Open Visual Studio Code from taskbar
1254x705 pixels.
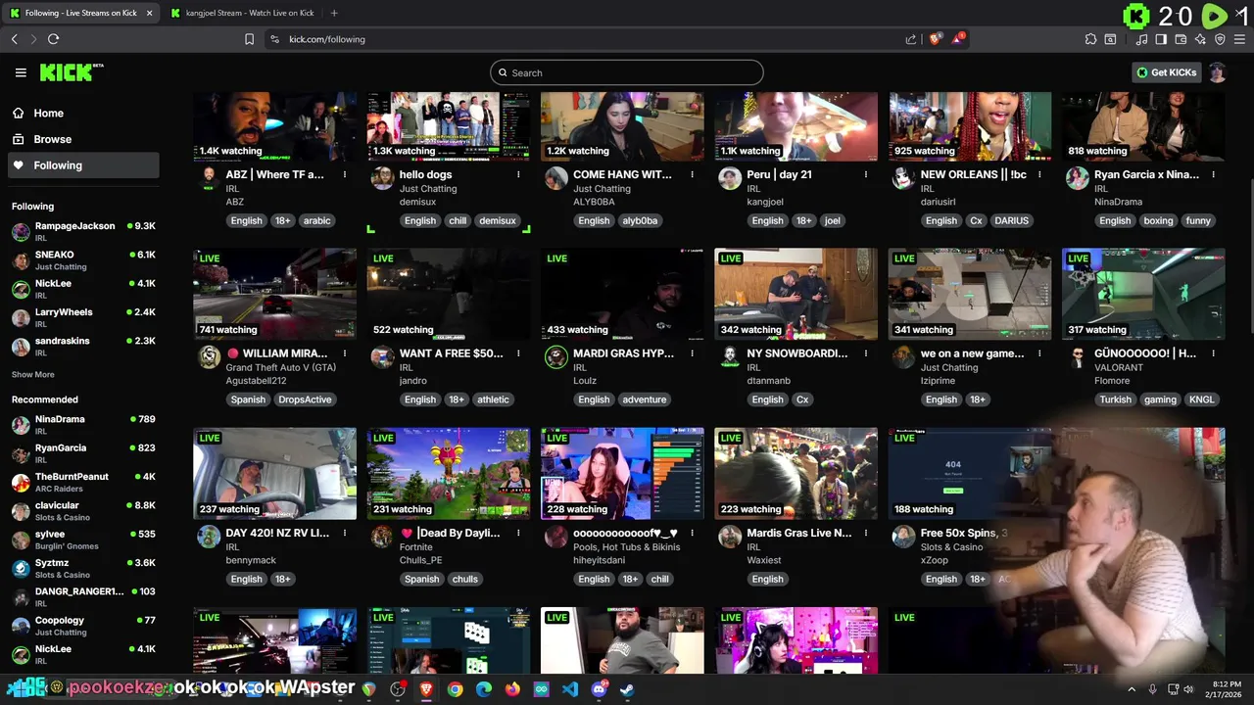pyautogui.click(x=570, y=689)
